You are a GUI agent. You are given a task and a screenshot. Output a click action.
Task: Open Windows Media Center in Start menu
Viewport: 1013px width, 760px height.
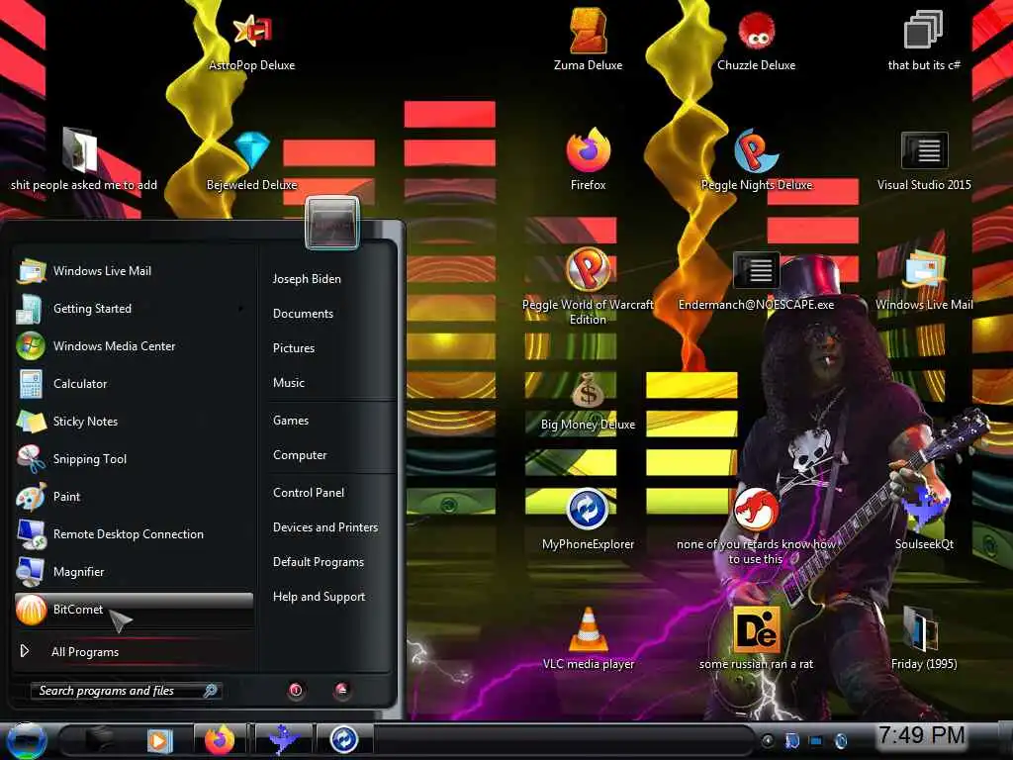coord(134,346)
